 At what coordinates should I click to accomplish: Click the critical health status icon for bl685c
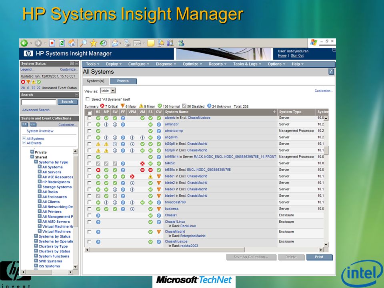coord(98,170)
